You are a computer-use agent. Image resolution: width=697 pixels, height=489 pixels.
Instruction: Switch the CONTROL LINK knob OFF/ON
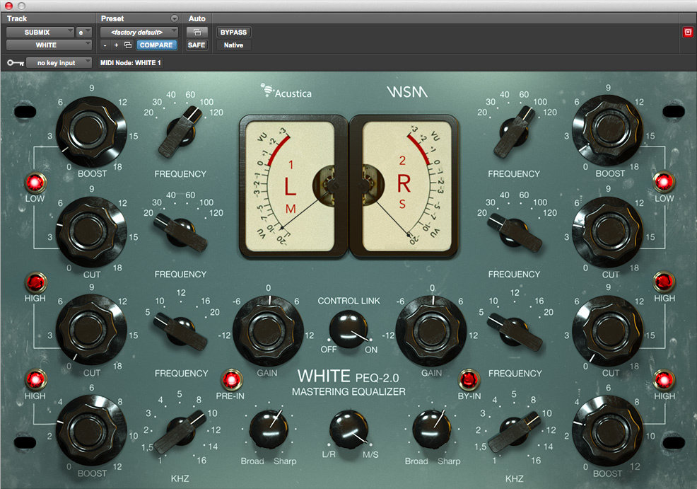[348, 330]
